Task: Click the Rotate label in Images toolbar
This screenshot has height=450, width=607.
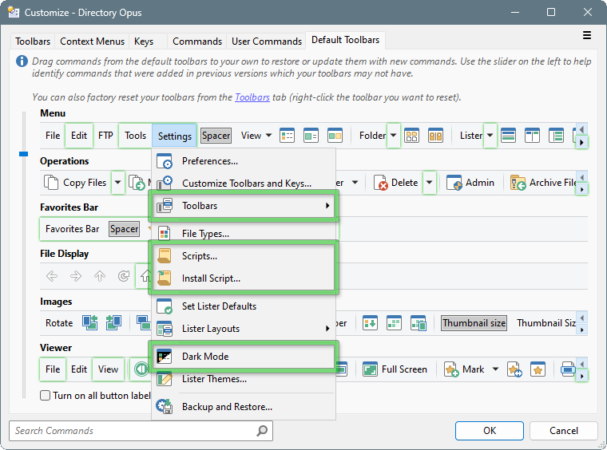Action: point(59,323)
